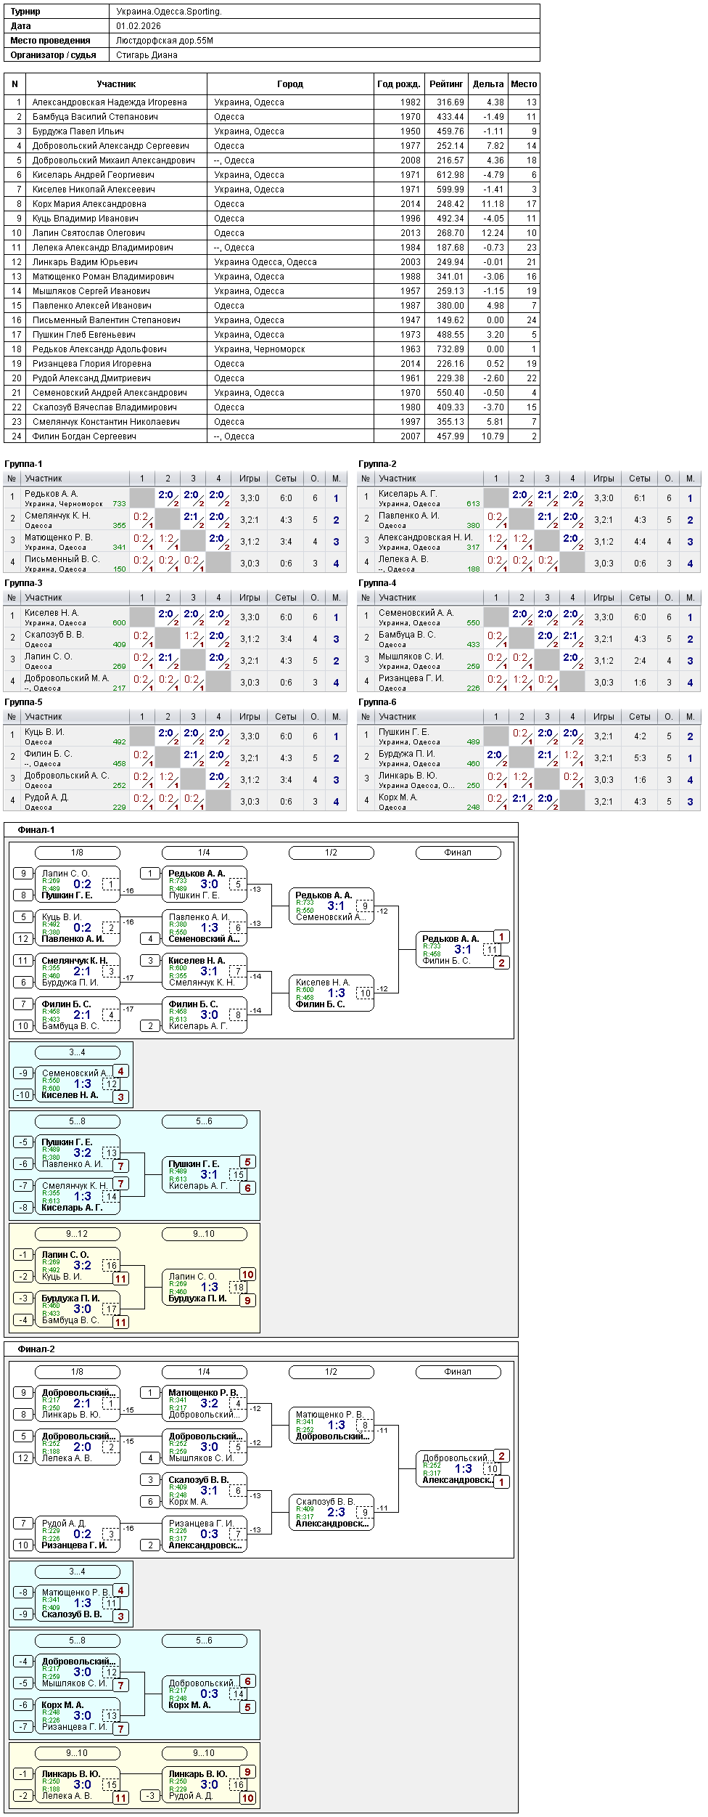The image size is (708, 1817).
Task: Click "1/8" stage label in Финал-1
Action: pyautogui.click(x=78, y=853)
